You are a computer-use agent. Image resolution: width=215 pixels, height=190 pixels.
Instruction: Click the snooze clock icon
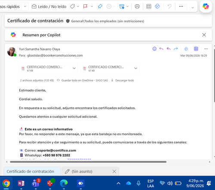point(109,6)
